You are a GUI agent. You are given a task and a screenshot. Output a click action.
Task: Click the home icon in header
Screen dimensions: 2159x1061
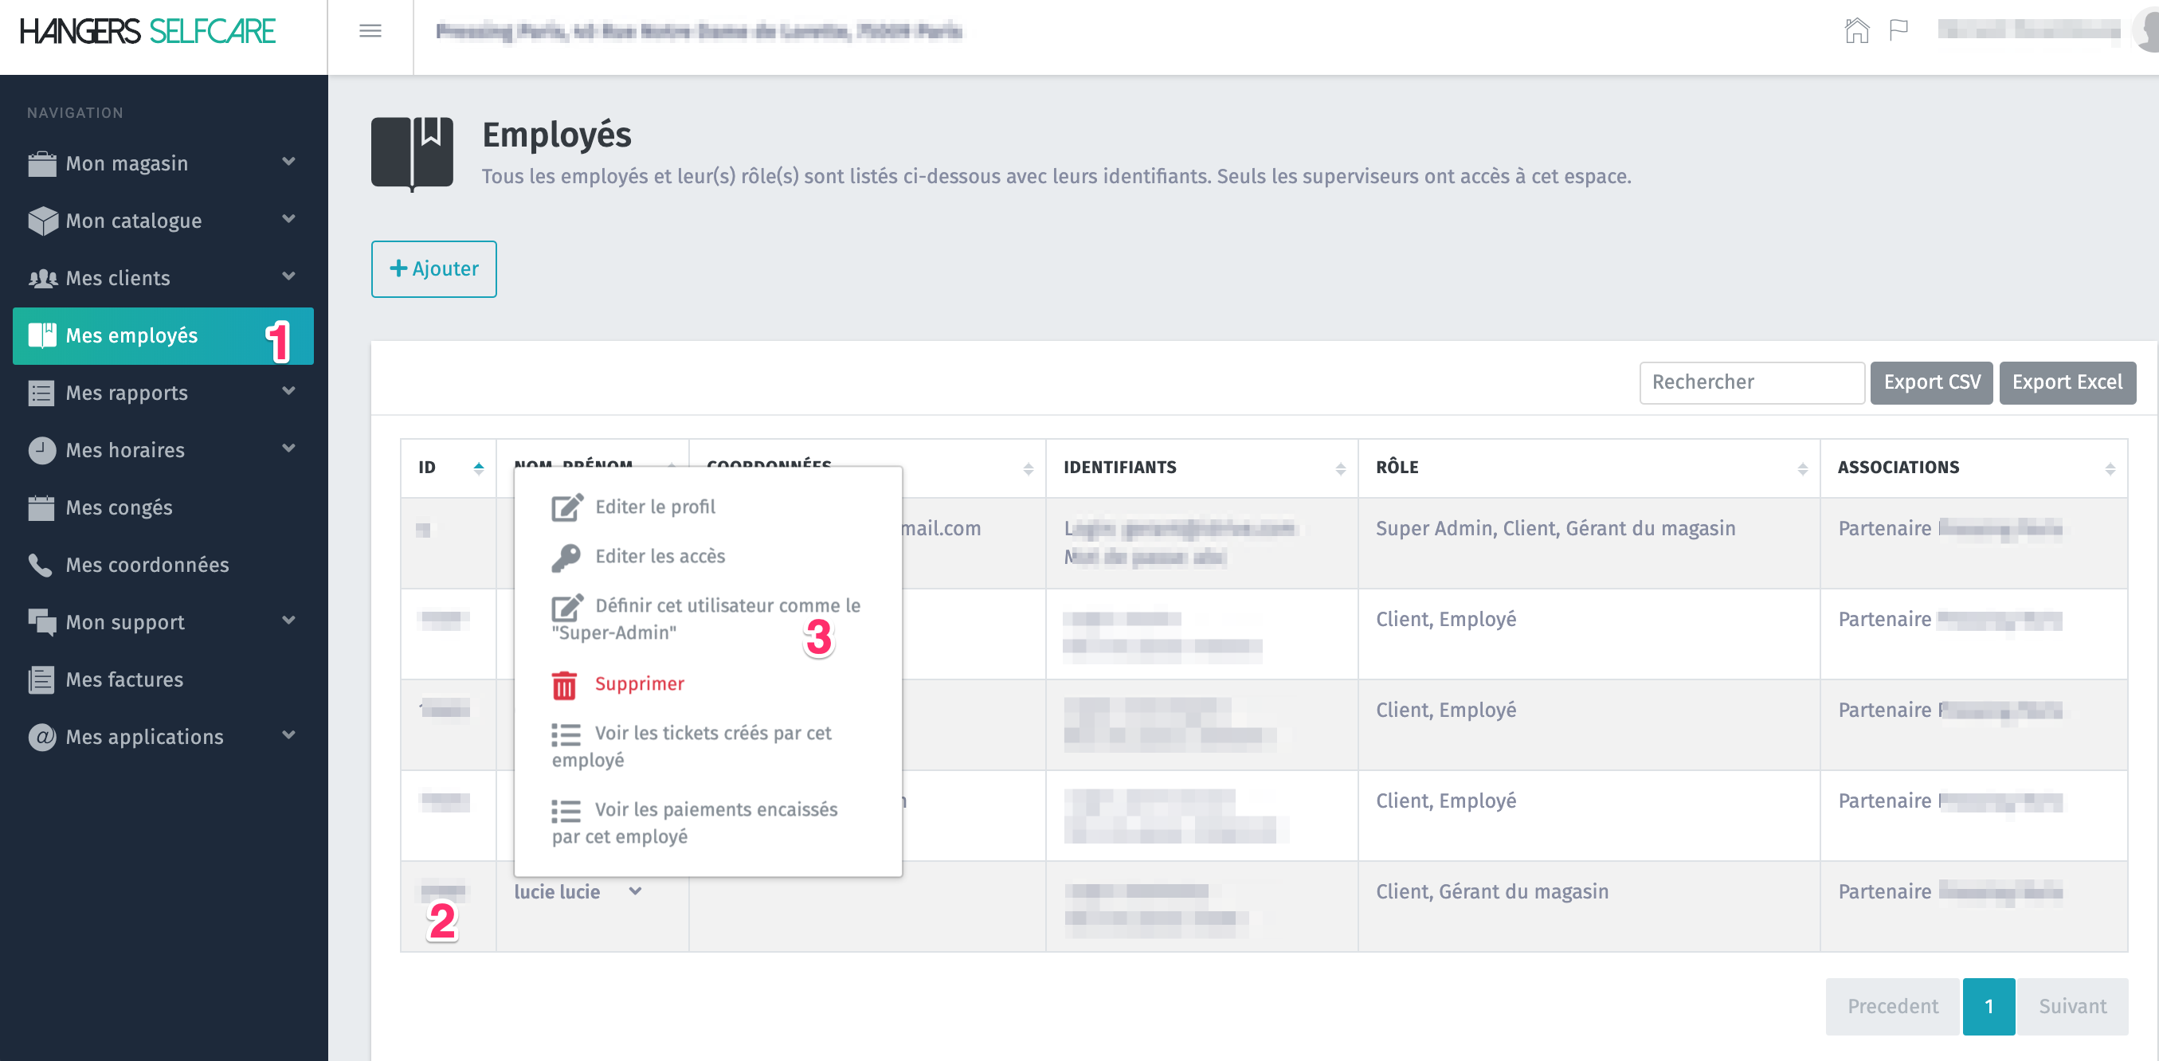coord(1856,32)
